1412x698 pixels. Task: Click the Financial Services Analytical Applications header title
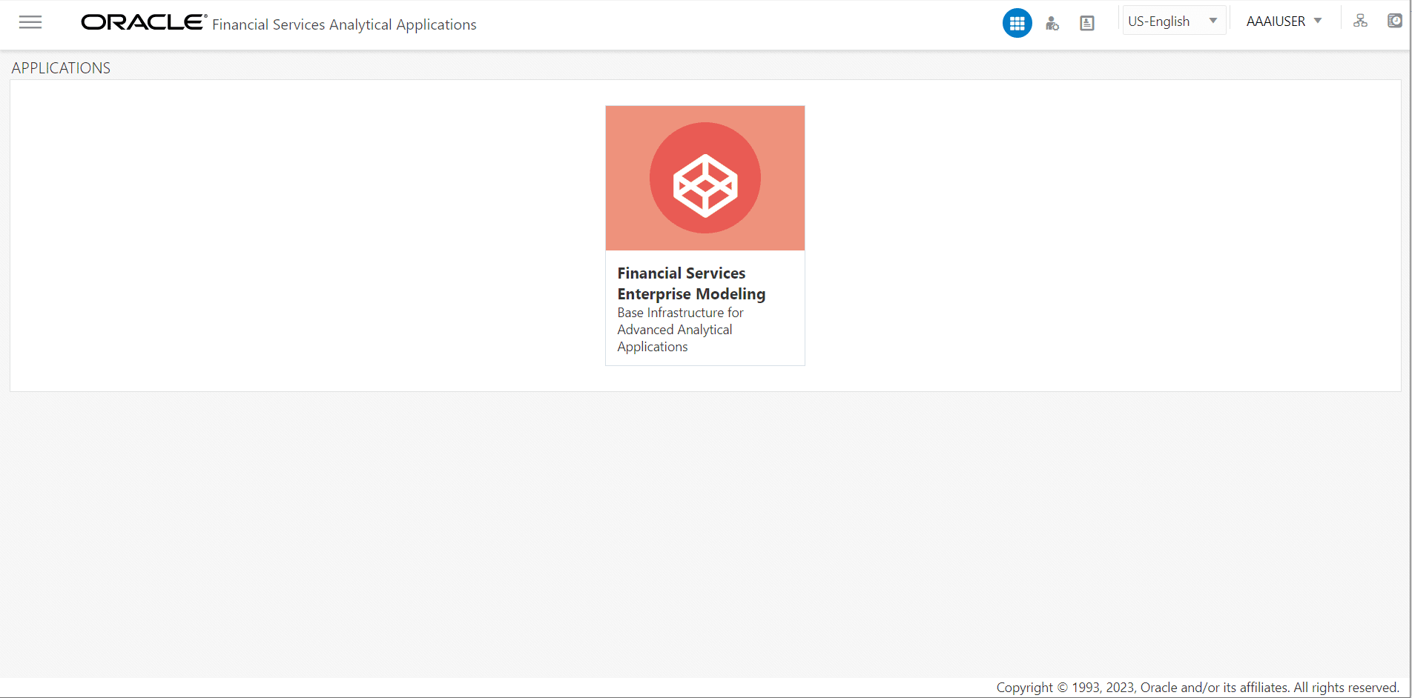pyautogui.click(x=344, y=24)
